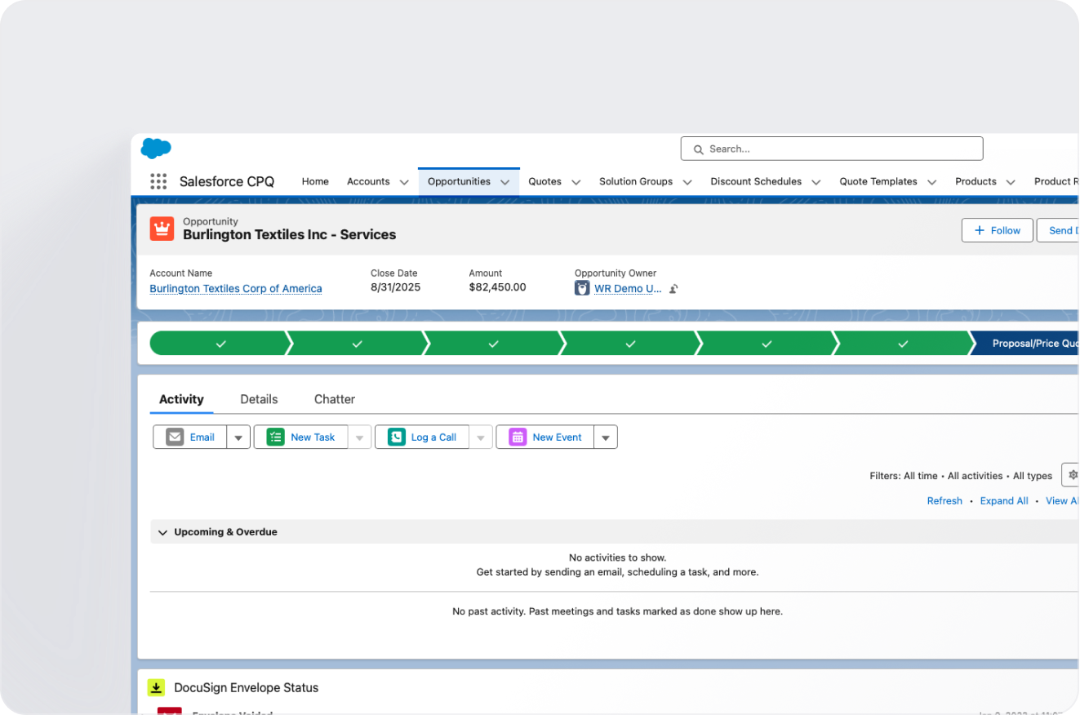Click the $82,450.00 amount value
This screenshot has height=715, width=1080.
497,287
